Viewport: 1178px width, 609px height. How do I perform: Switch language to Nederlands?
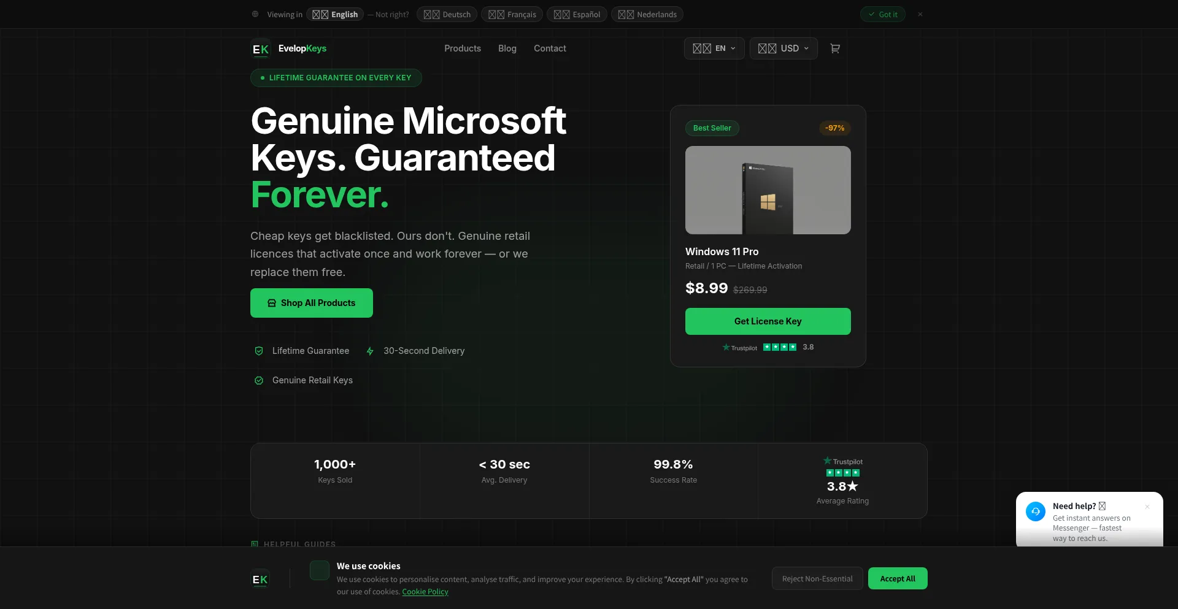pos(647,14)
